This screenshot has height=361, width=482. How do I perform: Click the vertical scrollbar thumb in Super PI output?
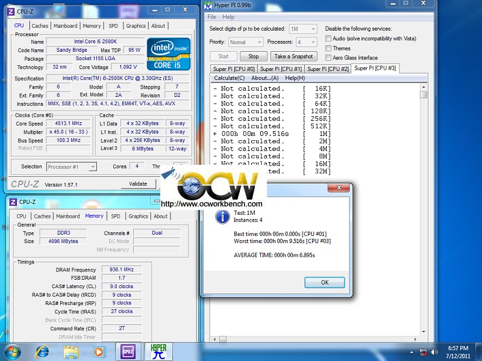[x=424, y=94]
